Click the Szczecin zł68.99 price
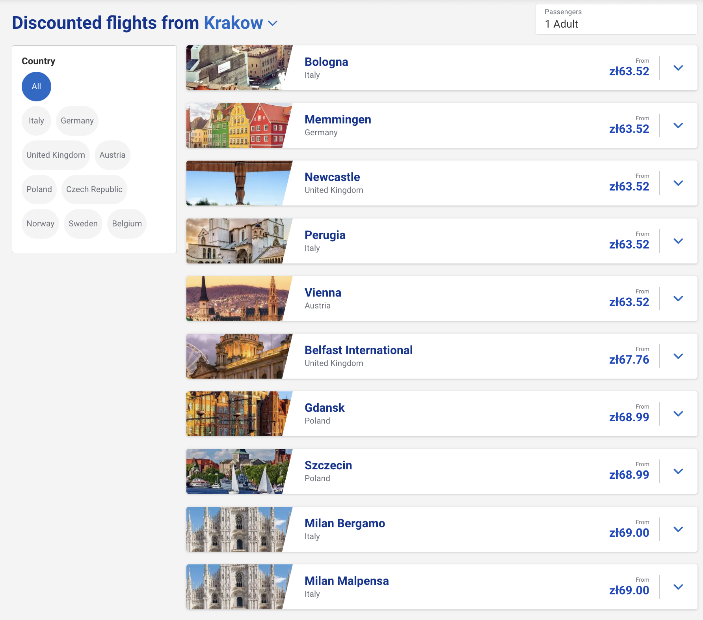 point(629,475)
